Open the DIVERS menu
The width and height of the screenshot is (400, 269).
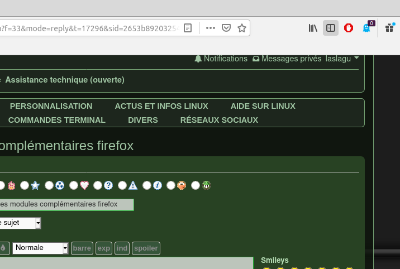(143, 120)
